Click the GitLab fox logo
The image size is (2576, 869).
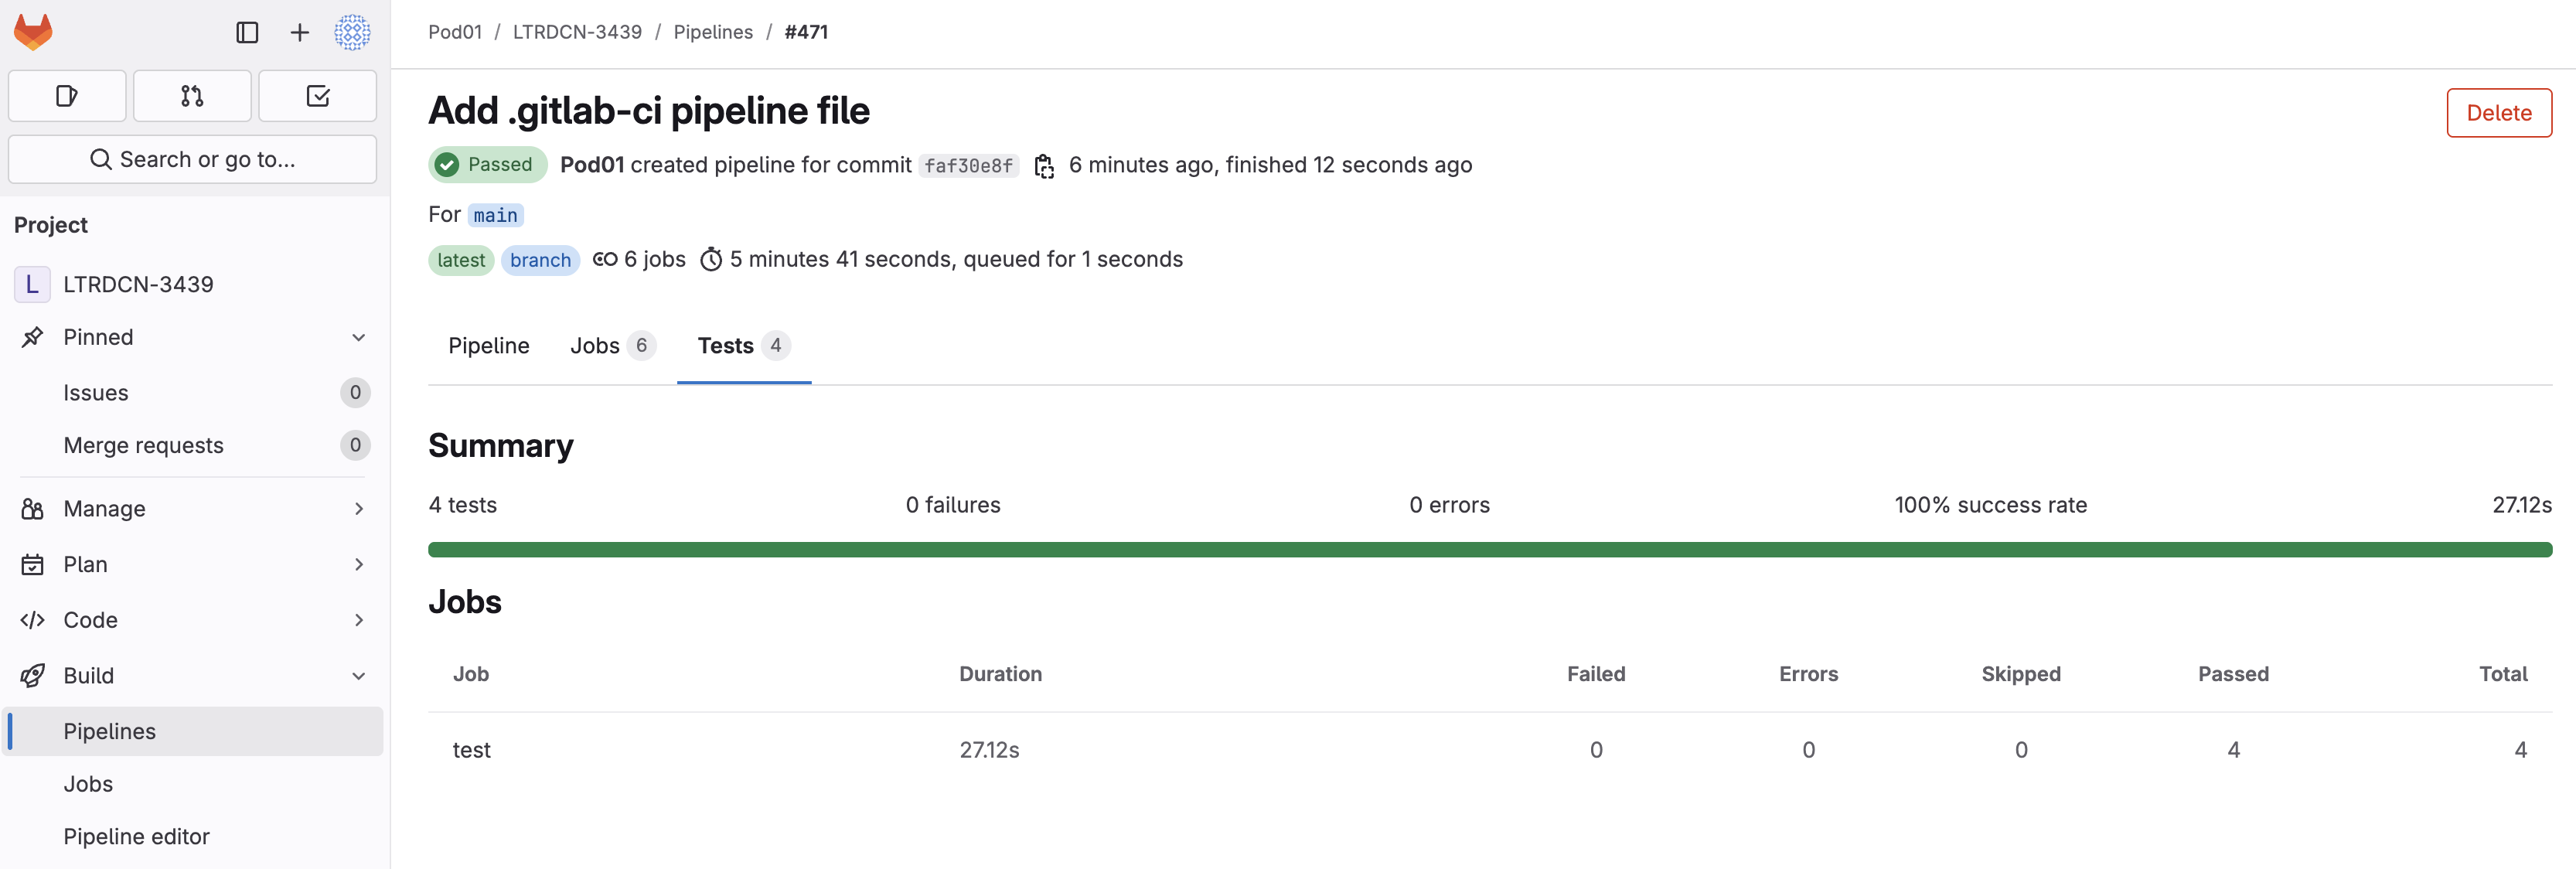(x=33, y=32)
